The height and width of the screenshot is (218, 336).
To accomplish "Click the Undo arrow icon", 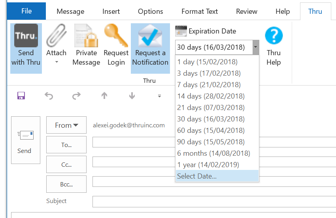I will click(x=49, y=96).
